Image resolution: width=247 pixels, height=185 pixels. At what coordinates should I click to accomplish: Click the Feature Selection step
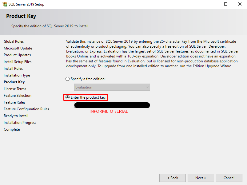pyautogui.click(x=18, y=96)
